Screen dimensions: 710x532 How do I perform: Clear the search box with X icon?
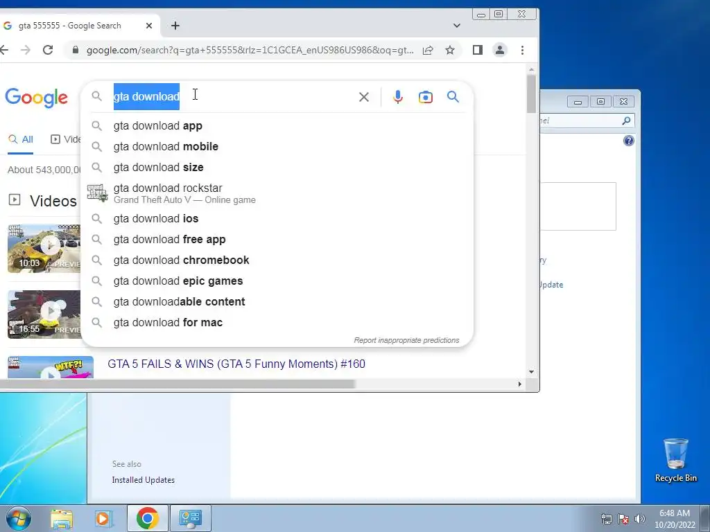[363, 97]
